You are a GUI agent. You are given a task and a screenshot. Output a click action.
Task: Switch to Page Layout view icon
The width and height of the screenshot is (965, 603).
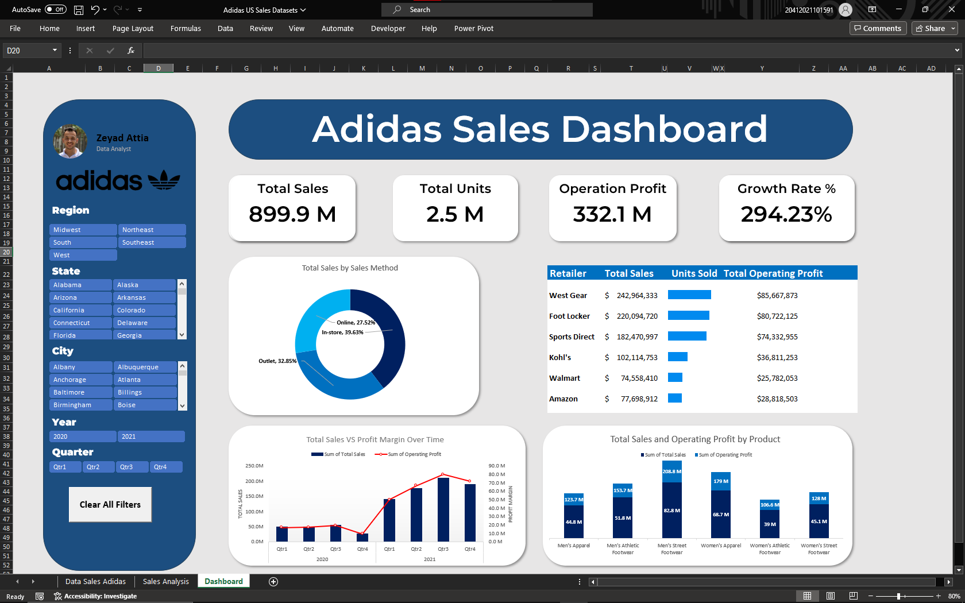(x=830, y=596)
